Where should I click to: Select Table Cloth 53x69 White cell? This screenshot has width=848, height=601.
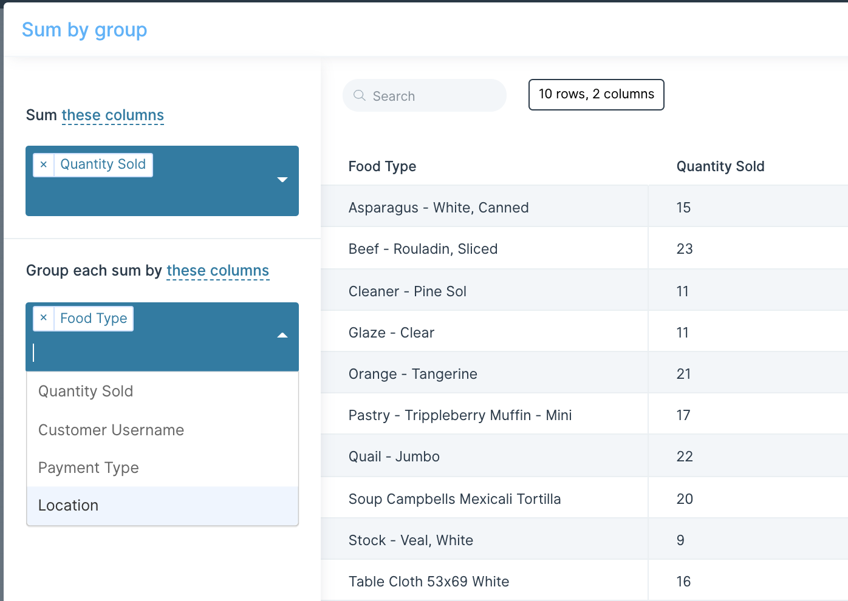(484, 581)
